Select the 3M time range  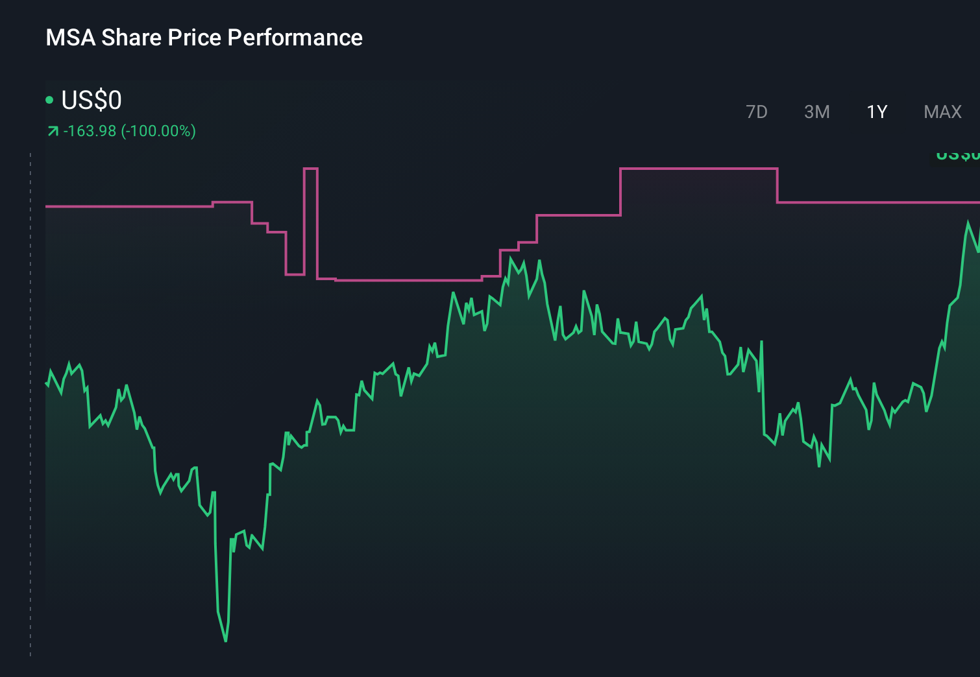[x=816, y=112]
